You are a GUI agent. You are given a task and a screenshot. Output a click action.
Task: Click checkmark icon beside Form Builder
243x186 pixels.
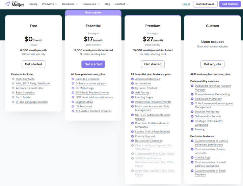pyautogui.click(x=13, y=97)
